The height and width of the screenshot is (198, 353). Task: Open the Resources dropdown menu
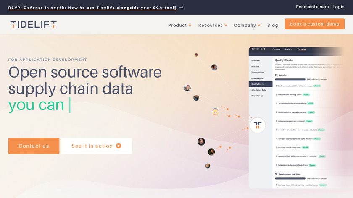213,26
